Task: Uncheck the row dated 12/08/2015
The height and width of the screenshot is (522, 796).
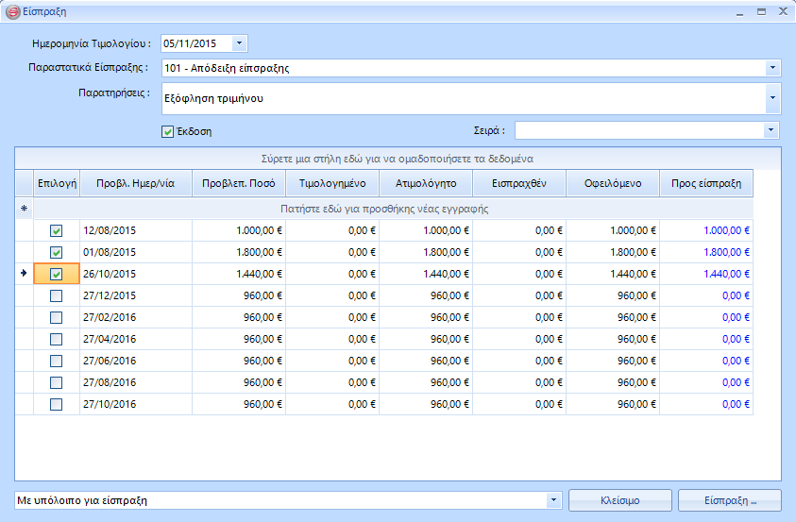Action: 57,230
